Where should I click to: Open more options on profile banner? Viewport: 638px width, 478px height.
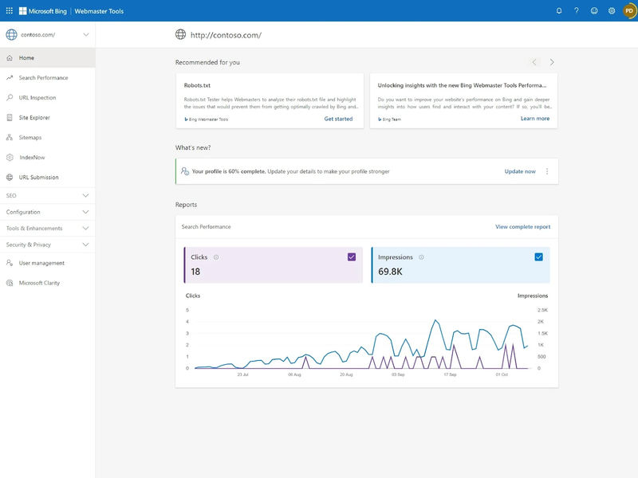click(547, 171)
